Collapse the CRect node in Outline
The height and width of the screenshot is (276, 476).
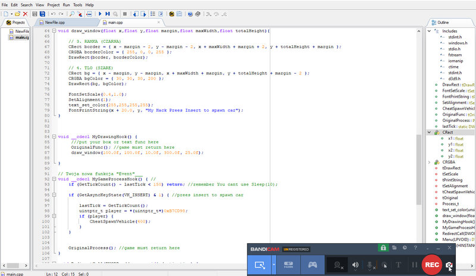430,132
